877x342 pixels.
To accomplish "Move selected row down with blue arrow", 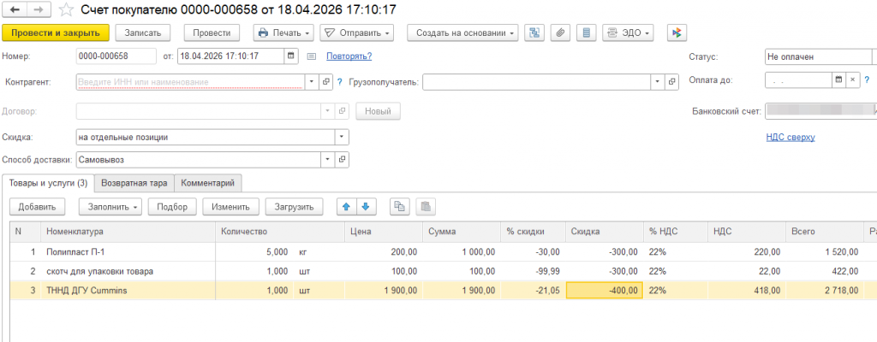I will tap(366, 207).
